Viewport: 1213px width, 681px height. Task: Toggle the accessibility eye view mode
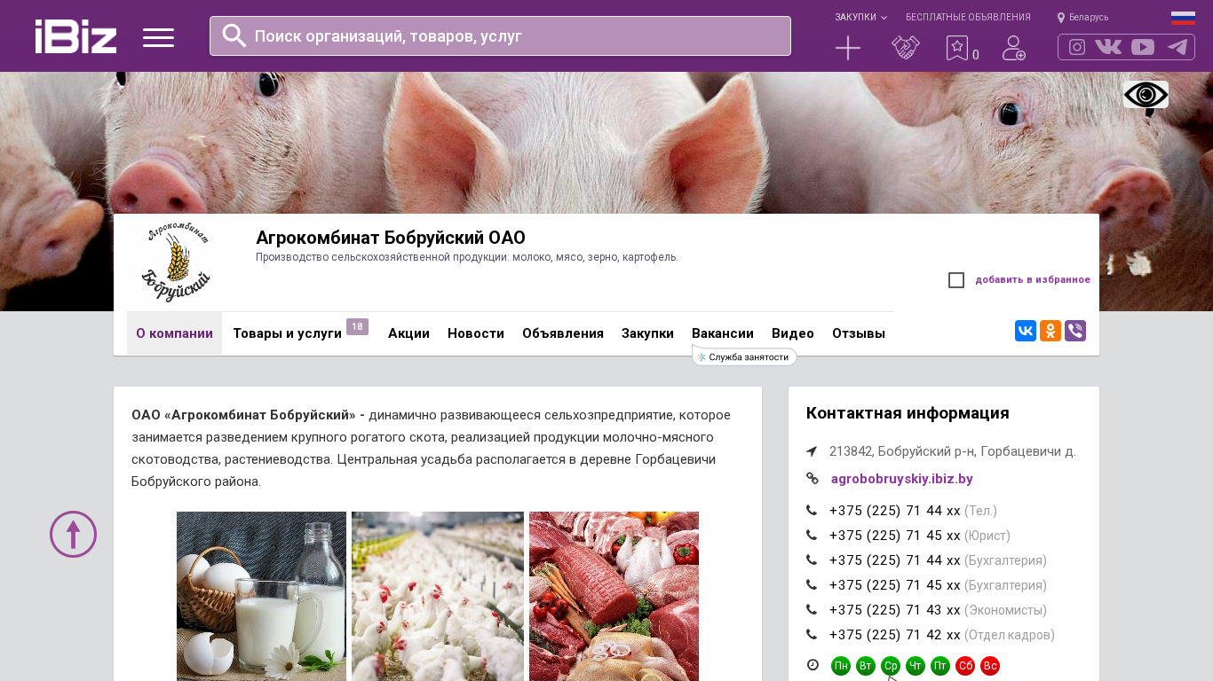[x=1146, y=94]
